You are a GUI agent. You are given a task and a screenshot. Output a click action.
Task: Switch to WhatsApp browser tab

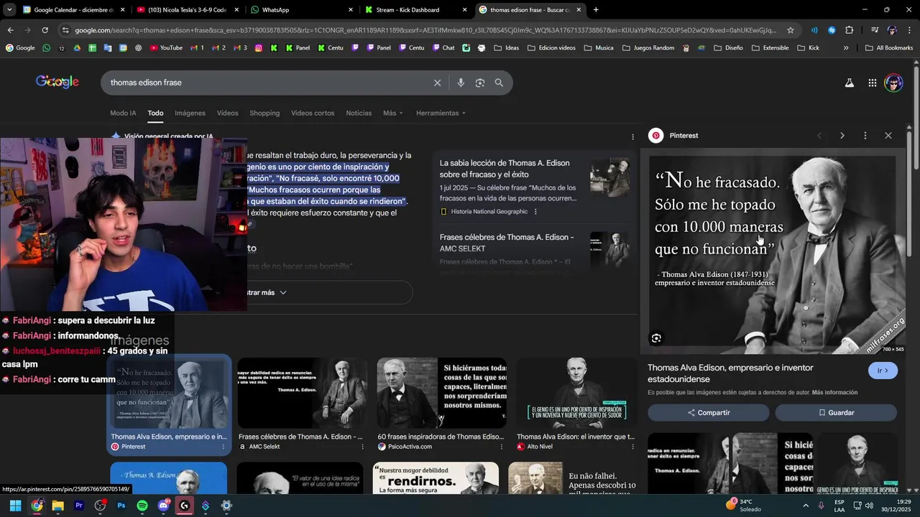(302, 10)
